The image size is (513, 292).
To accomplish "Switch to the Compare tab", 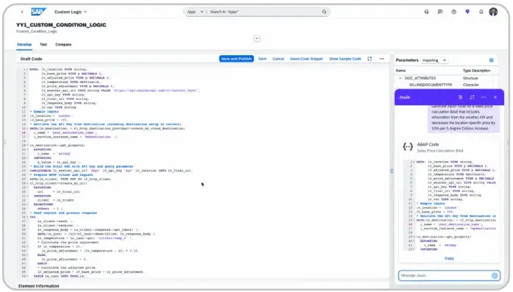I will point(63,45).
